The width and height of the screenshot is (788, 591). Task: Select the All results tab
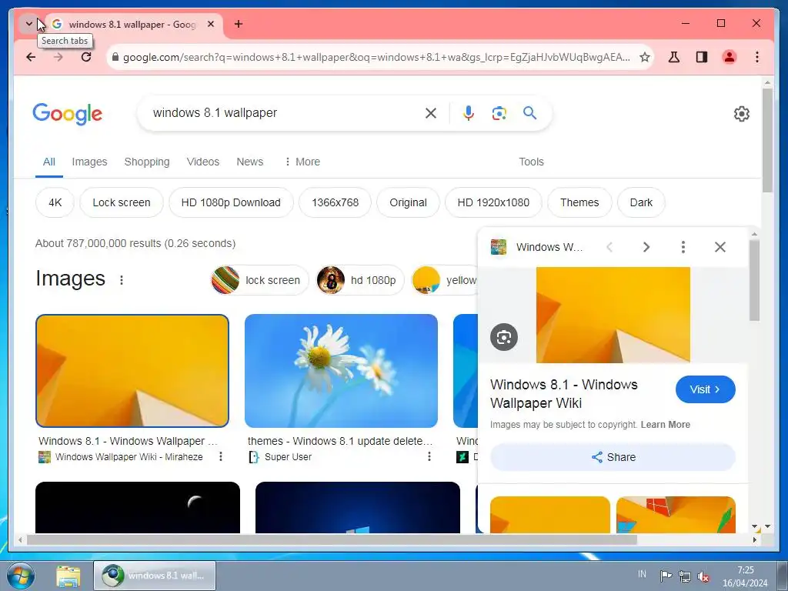48,162
